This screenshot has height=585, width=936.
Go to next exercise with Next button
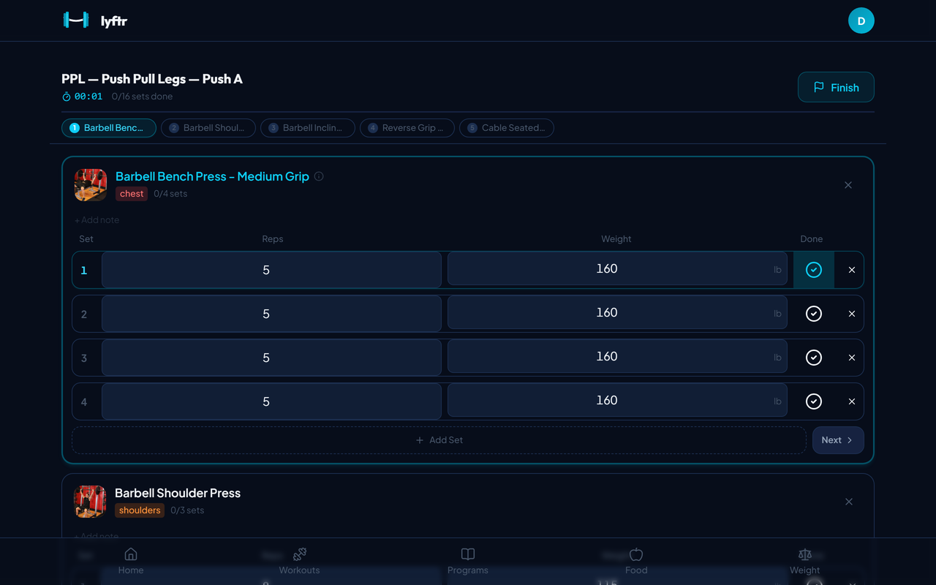[x=838, y=440]
